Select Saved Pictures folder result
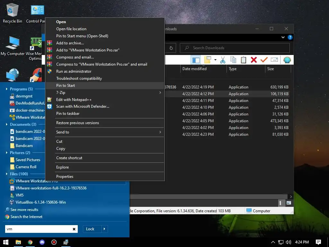The image size is (329, 247). click(28, 160)
